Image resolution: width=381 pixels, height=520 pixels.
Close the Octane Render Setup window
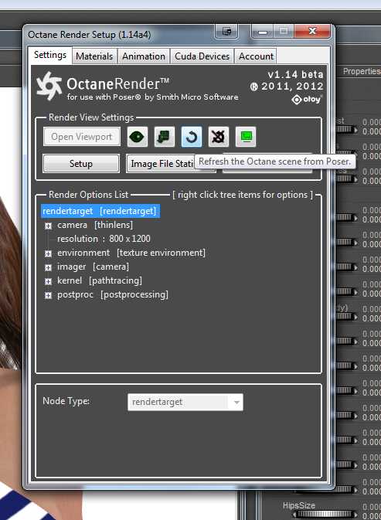tap(312, 32)
